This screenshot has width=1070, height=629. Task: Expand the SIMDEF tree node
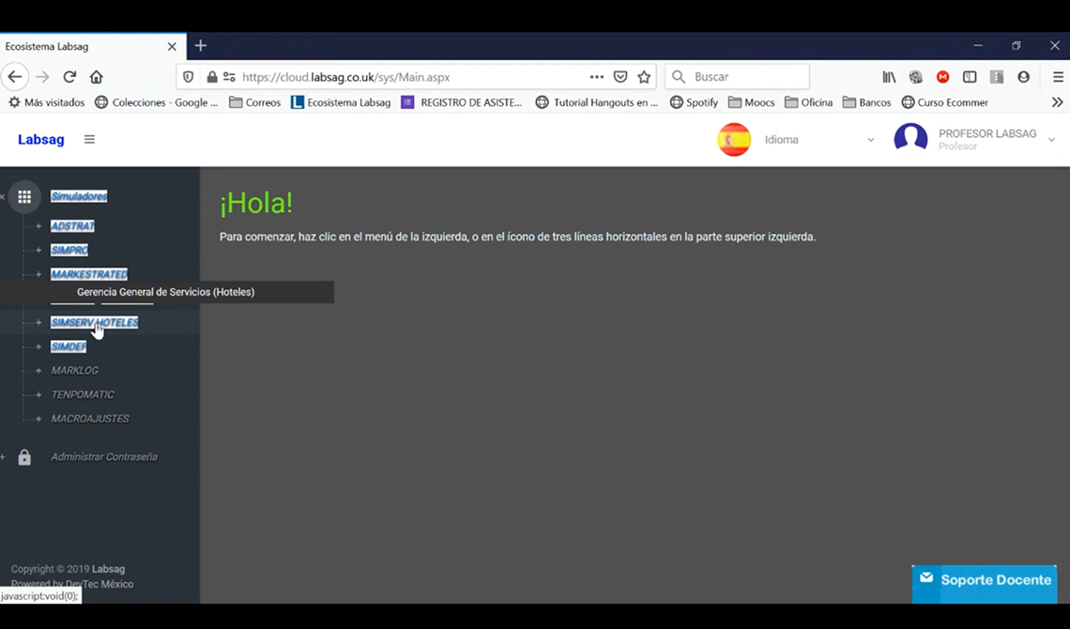pos(38,346)
